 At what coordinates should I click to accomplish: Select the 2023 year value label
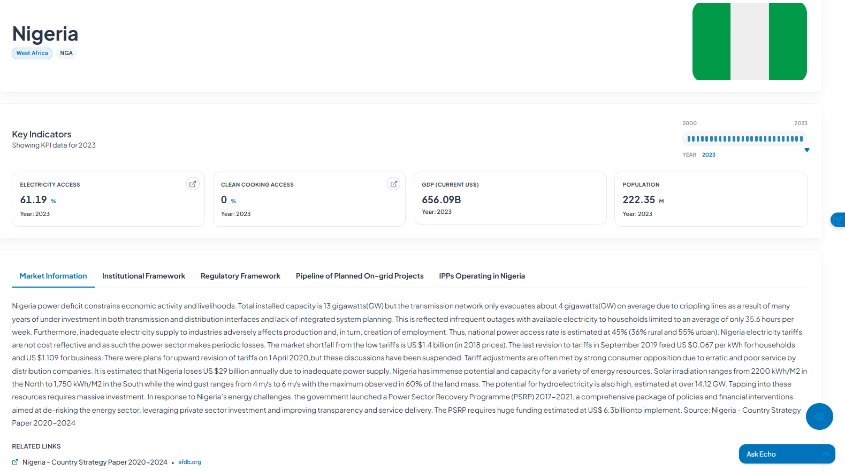pos(709,155)
